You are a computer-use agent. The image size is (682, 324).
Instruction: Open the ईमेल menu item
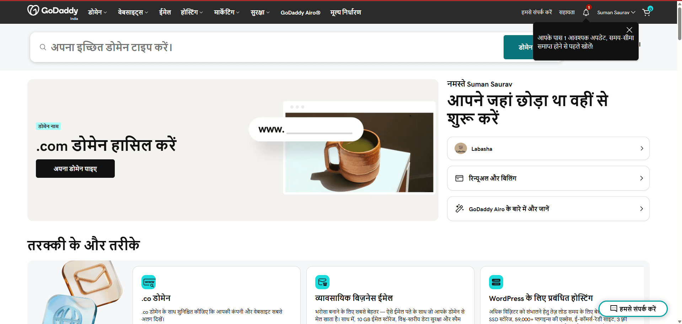pyautogui.click(x=165, y=12)
